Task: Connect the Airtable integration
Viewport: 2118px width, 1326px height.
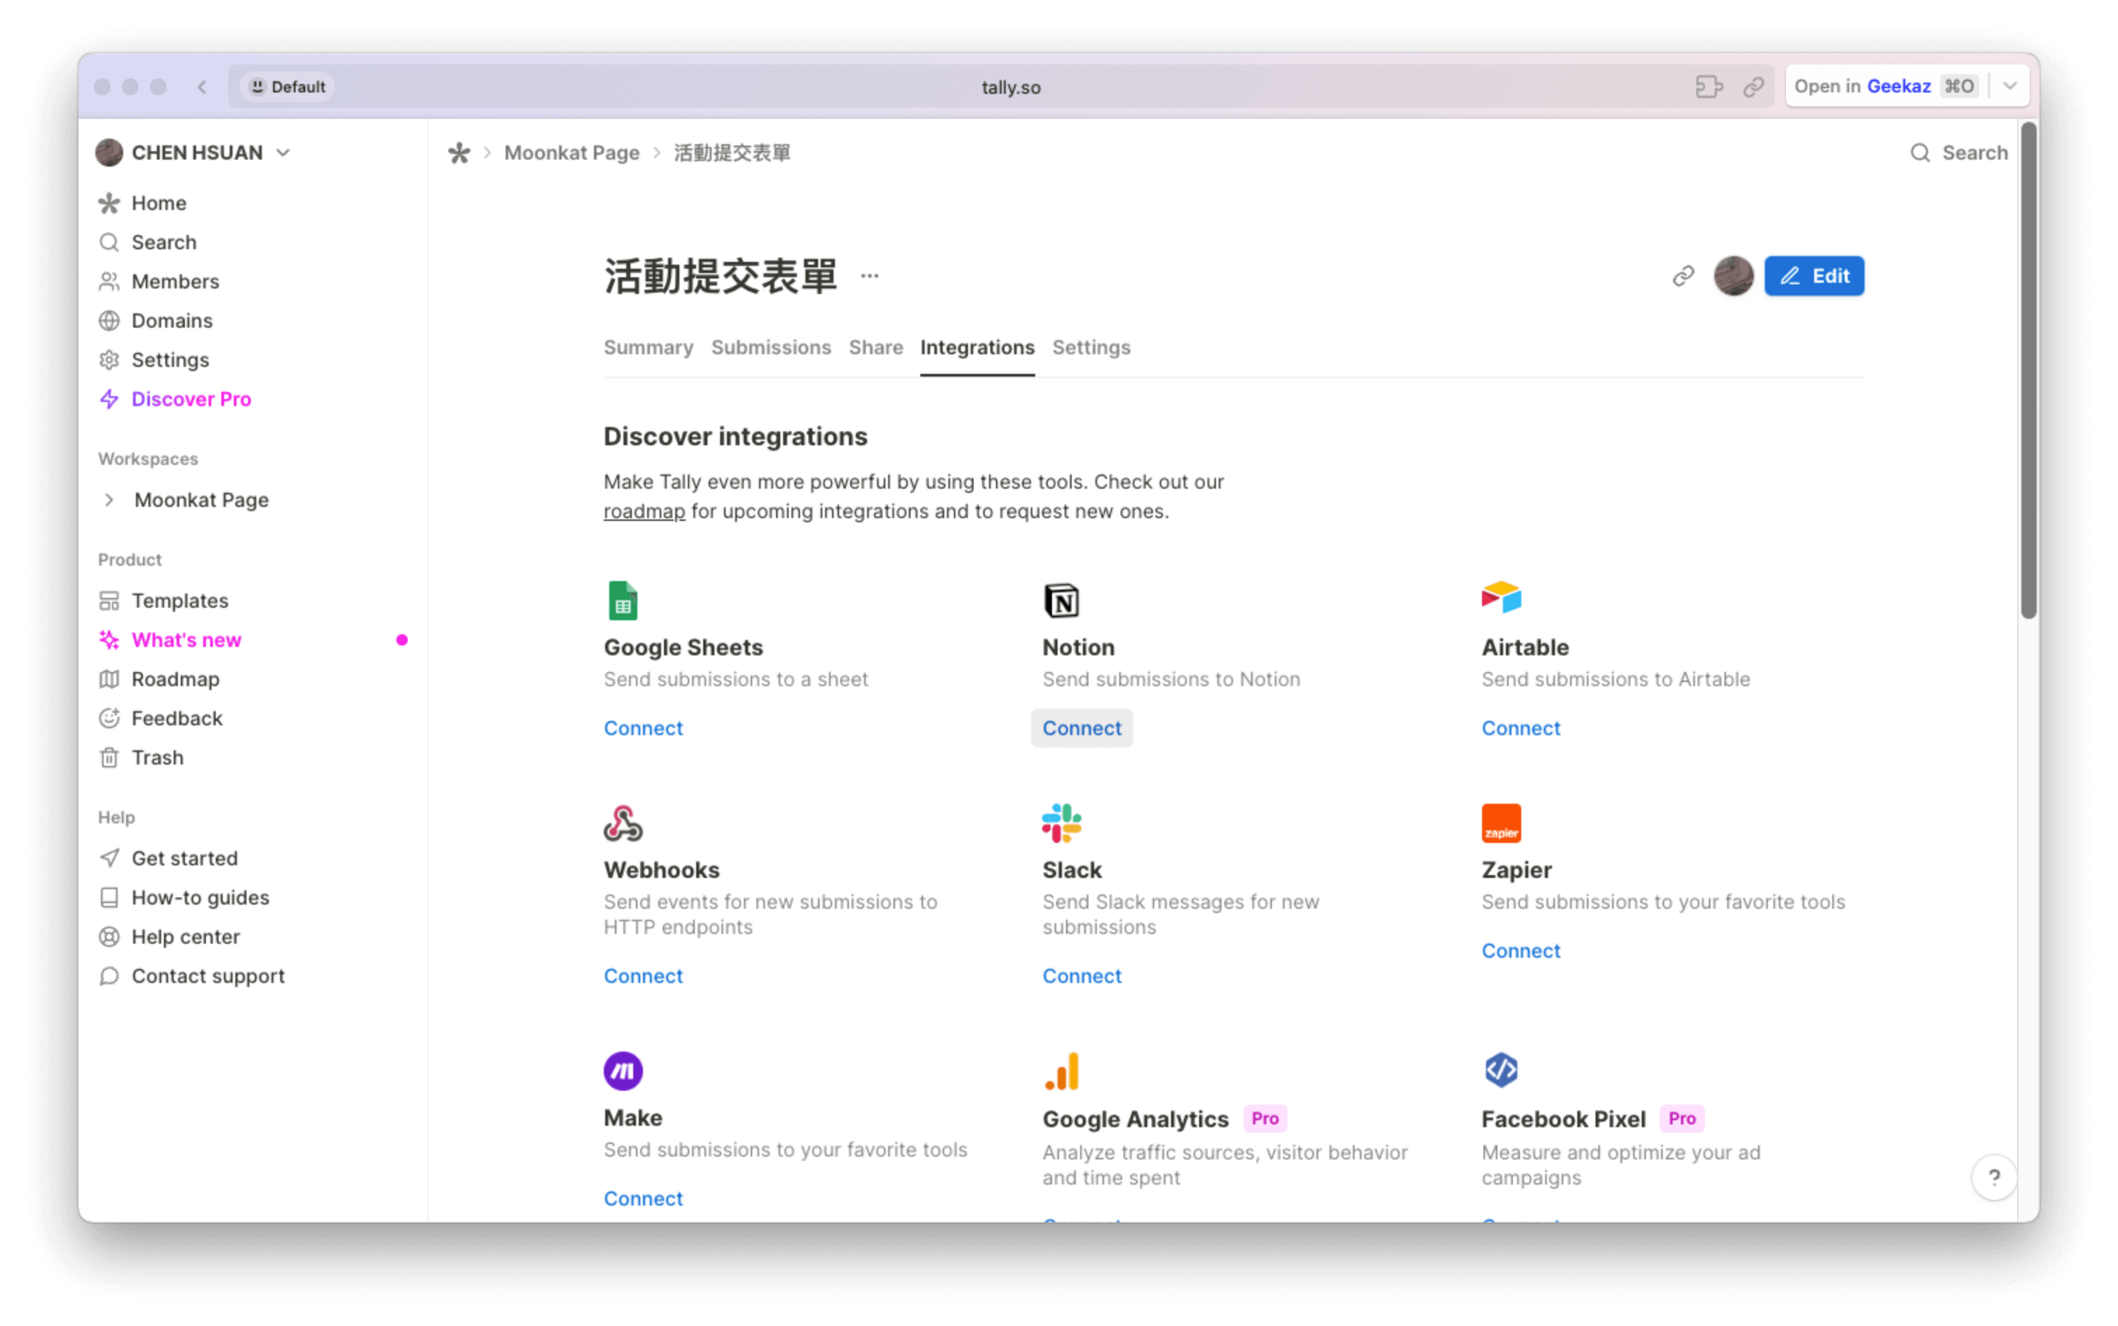Action: (1521, 728)
